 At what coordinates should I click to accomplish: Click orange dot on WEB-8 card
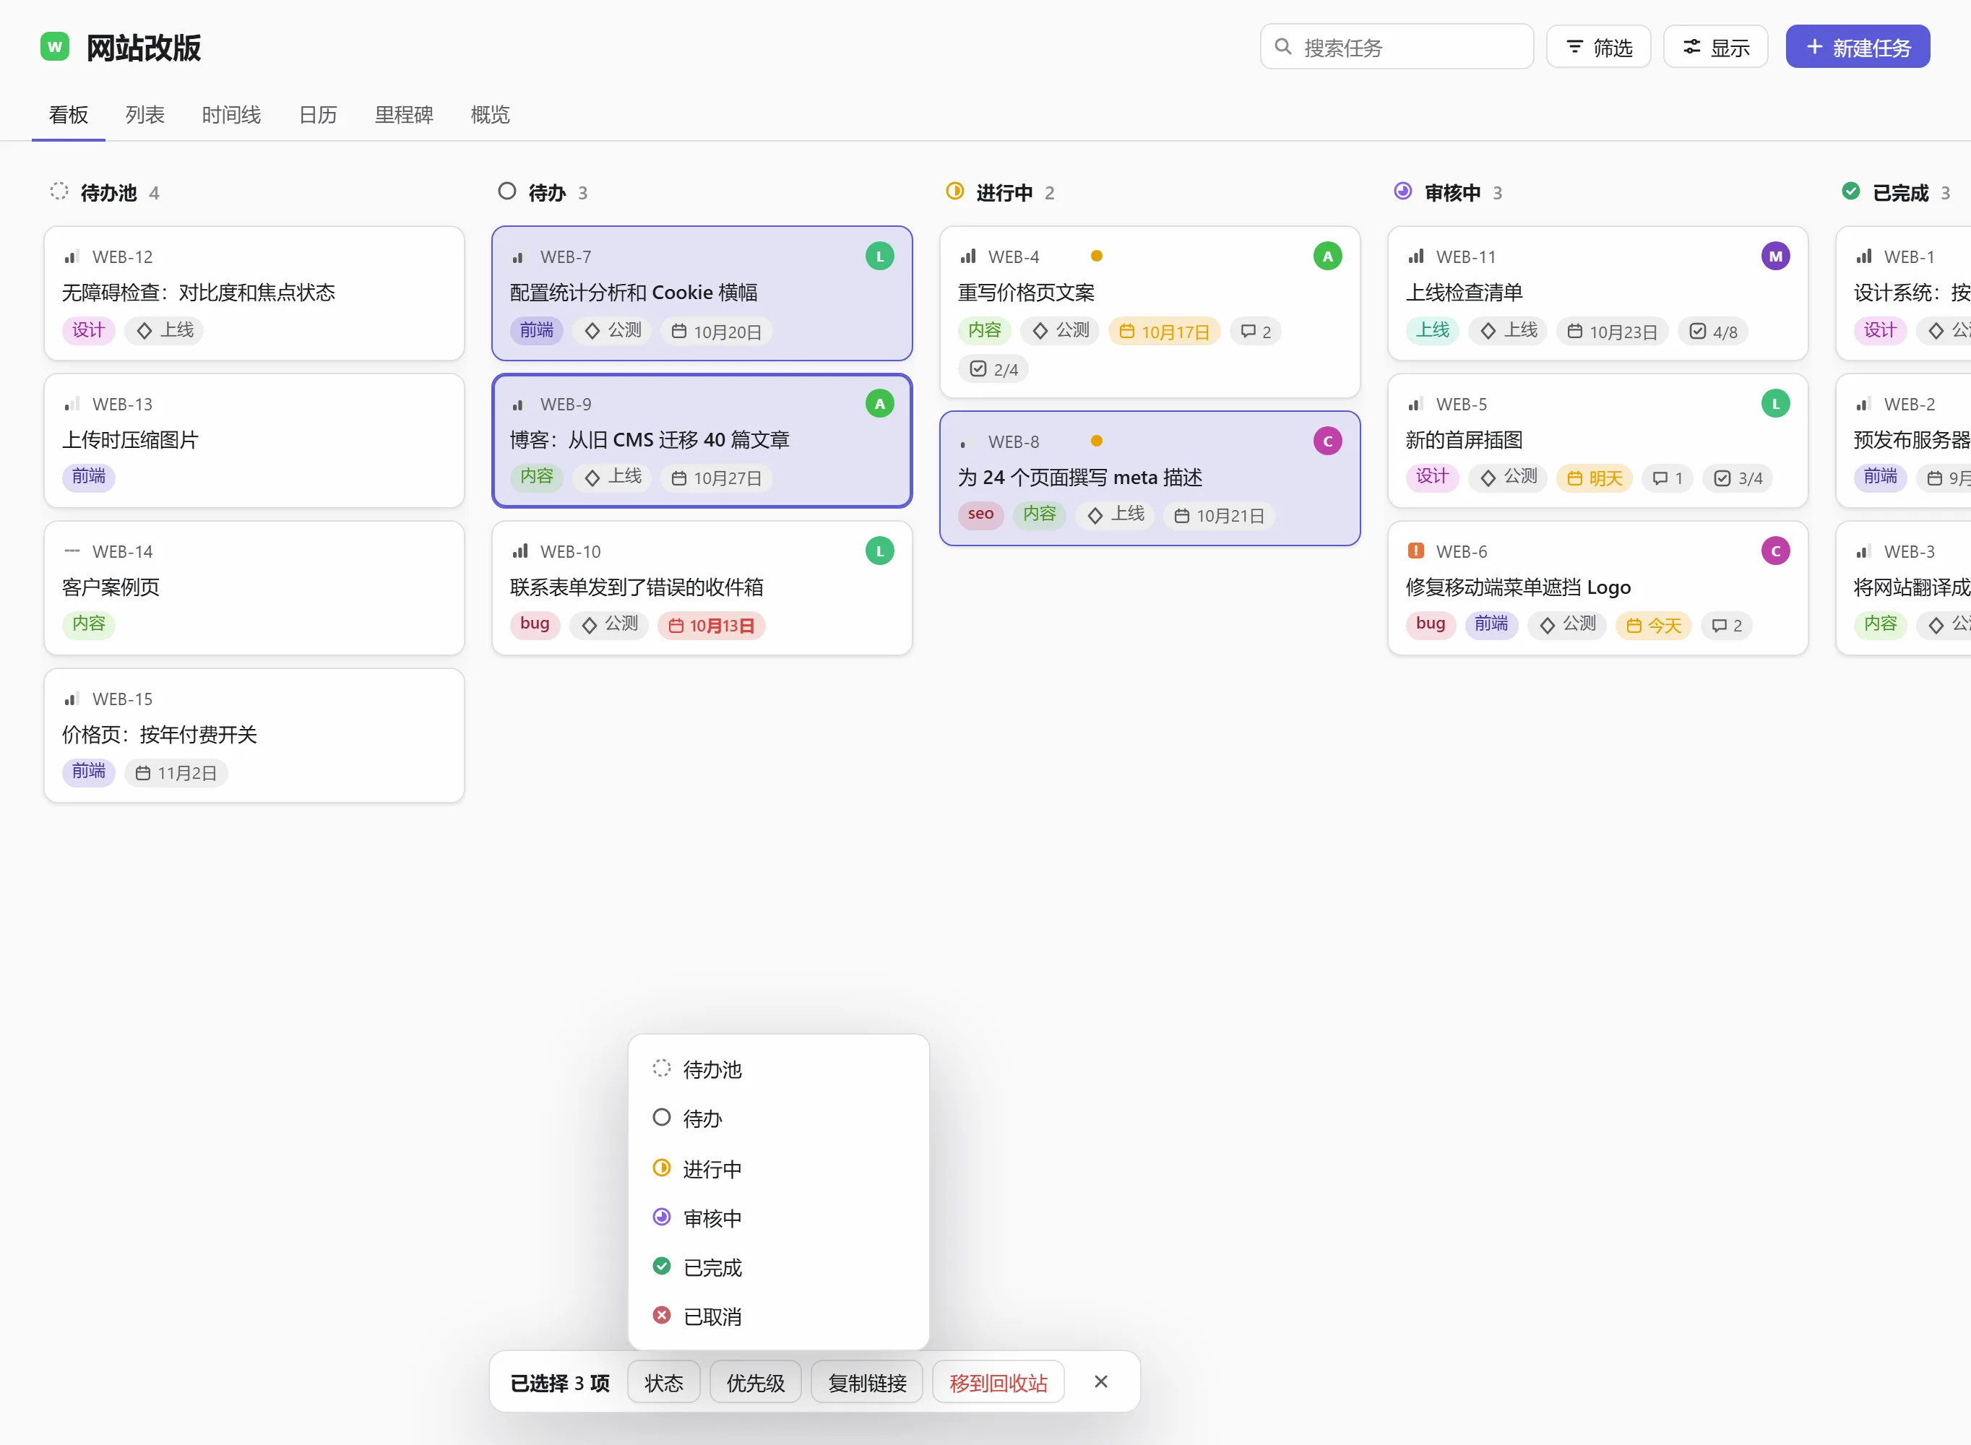pos(1095,441)
